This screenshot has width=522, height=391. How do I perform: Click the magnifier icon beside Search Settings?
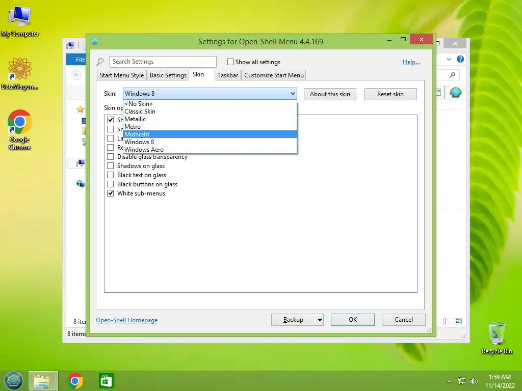click(100, 62)
